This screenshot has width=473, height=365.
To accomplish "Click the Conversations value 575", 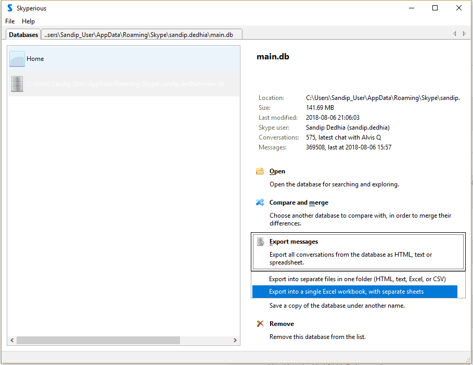I will 343,137.
